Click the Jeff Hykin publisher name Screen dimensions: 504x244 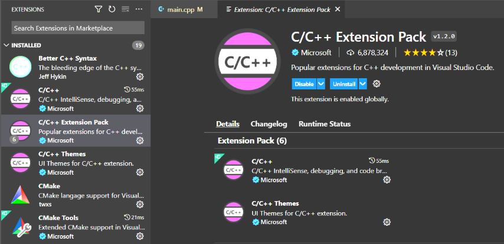pyautogui.click(x=51, y=77)
